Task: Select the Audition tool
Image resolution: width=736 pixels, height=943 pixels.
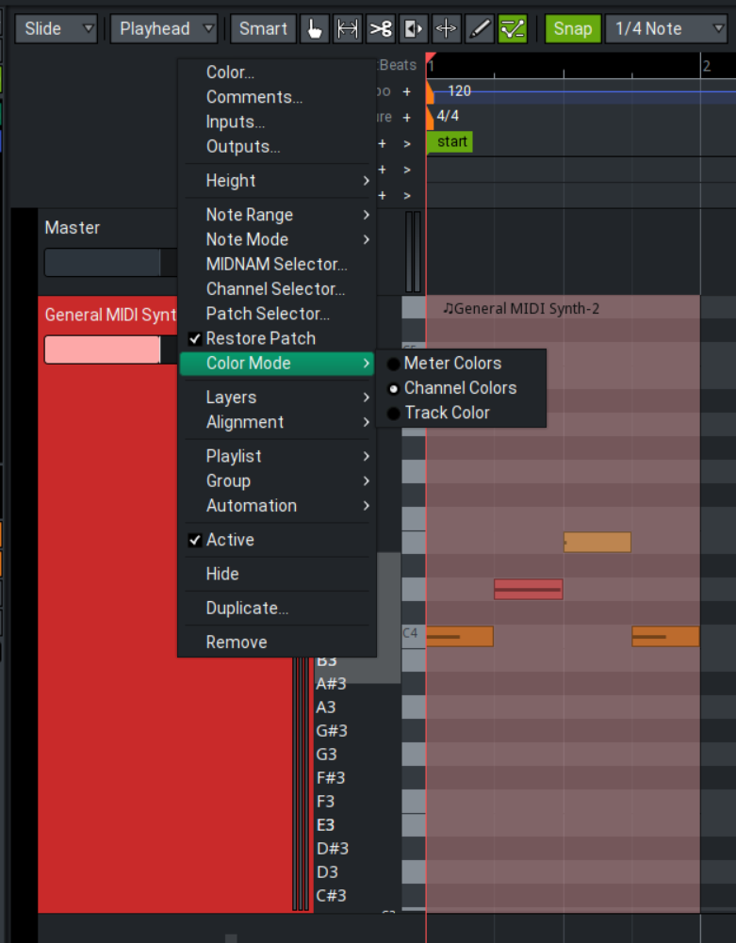Action: (x=414, y=29)
